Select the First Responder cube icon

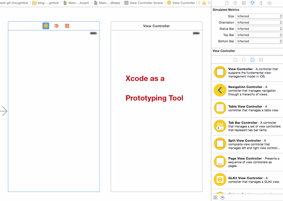coord(56,26)
